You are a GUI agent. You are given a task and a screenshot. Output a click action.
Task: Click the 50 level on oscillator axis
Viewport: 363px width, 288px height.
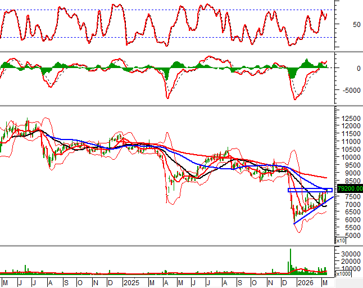click(x=342, y=25)
